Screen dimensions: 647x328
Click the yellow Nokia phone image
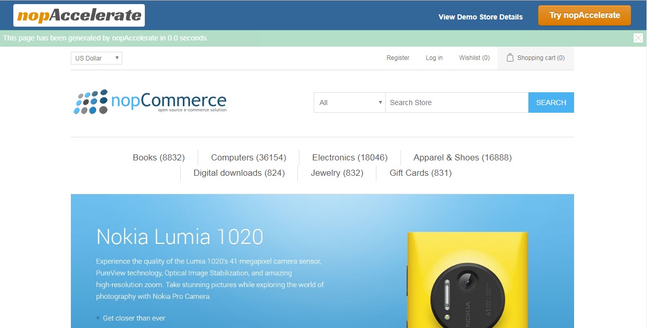coord(468,280)
